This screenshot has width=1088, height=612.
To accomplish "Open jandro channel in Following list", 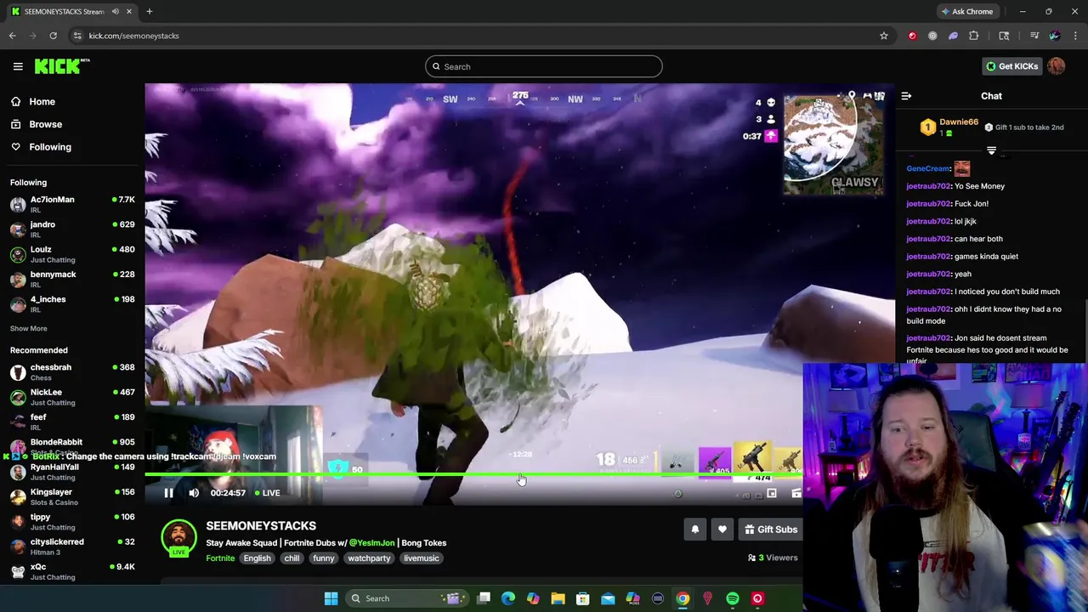I will [x=72, y=229].
